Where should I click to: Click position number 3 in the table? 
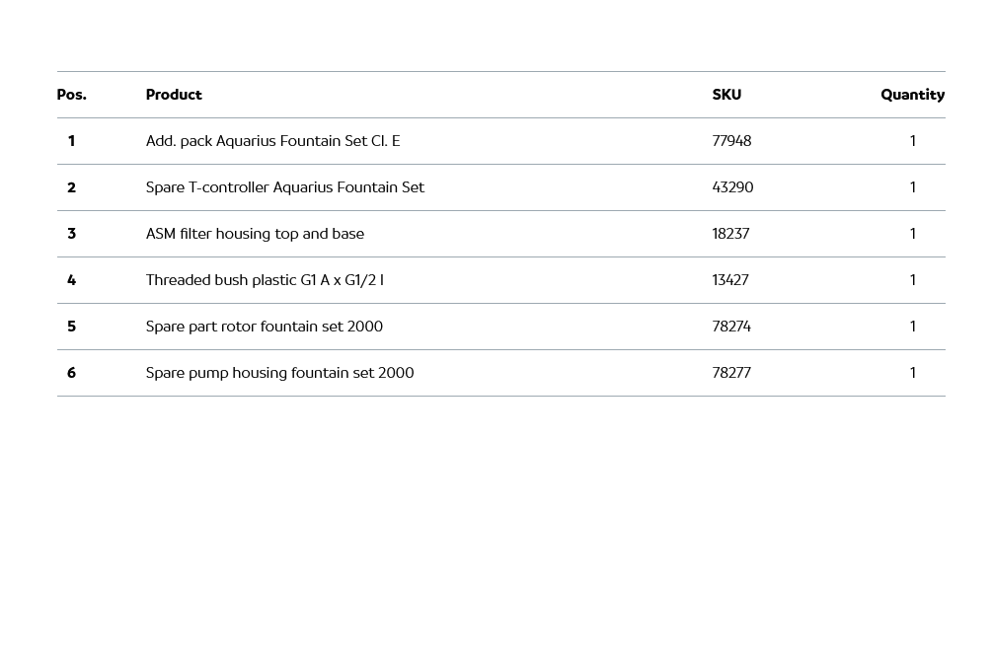point(71,234)
